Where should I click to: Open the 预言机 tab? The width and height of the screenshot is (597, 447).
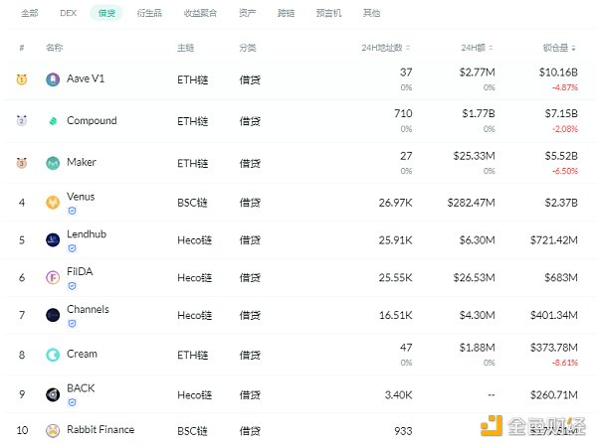click(x=331, y=14)
